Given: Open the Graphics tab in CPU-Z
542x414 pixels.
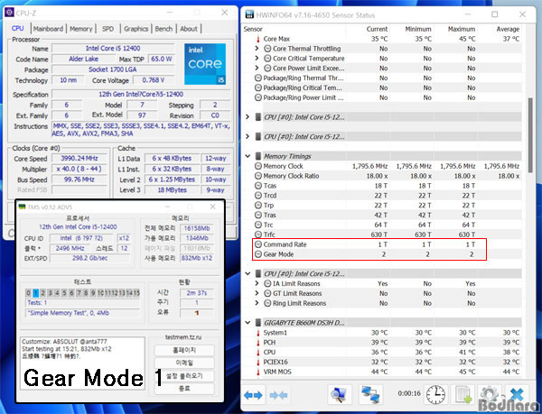Looking at the screenshot, I should (x=135, y=29).
